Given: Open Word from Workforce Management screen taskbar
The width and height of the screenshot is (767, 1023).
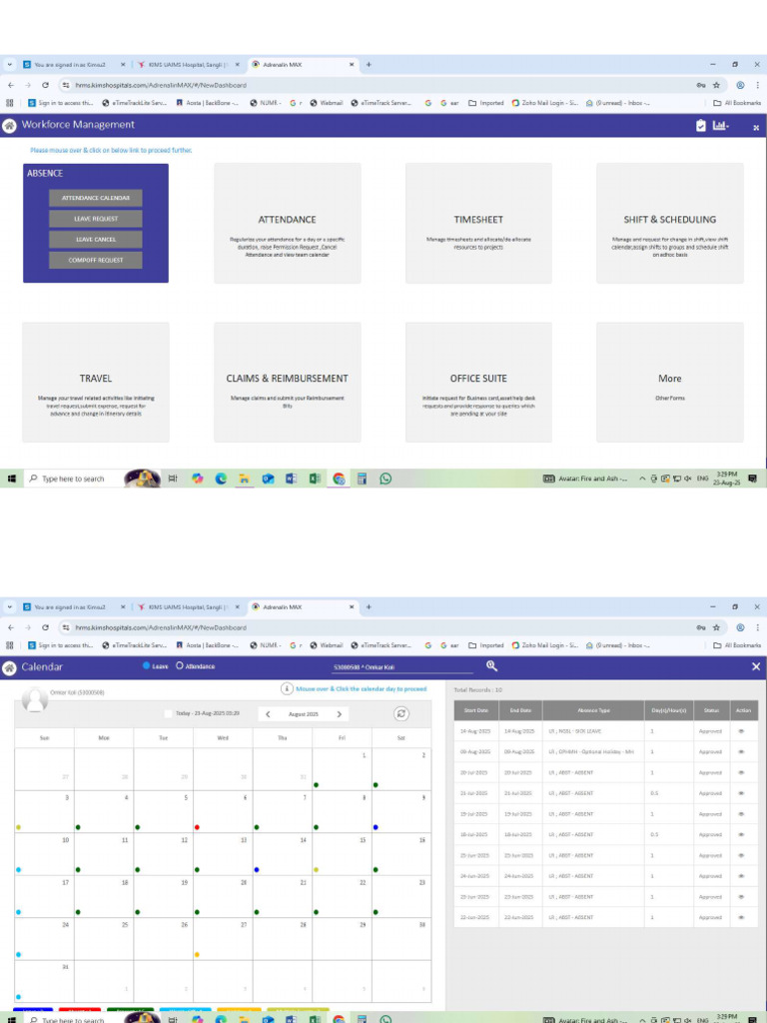Looking at the screenshot, I should click(291, 479).
